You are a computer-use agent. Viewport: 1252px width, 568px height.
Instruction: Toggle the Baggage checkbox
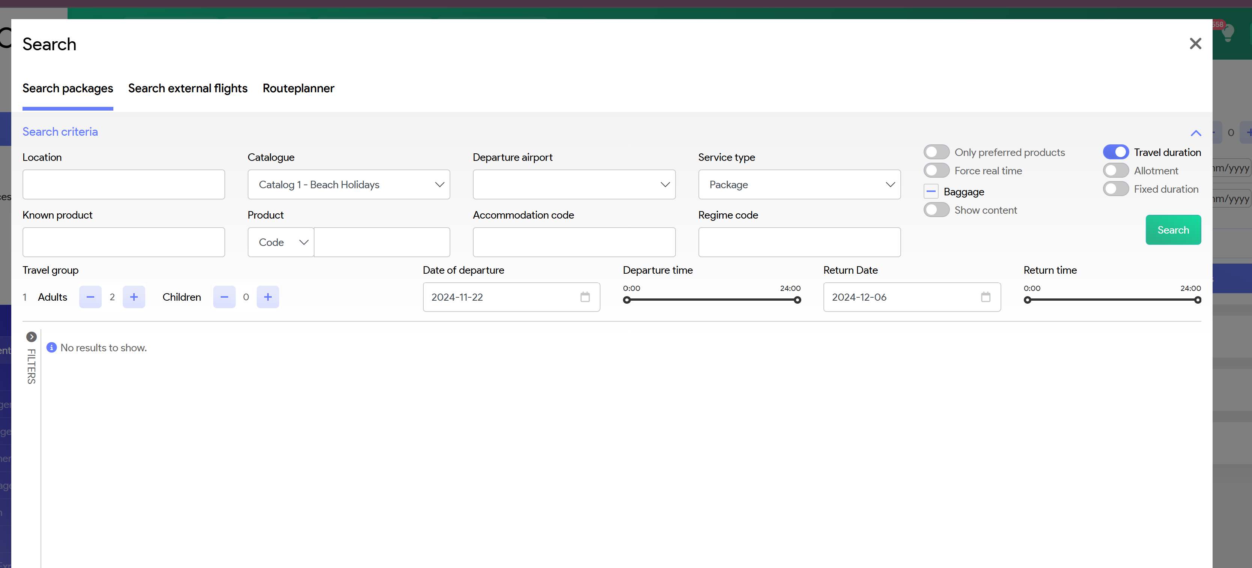click(x=931, y=192)
